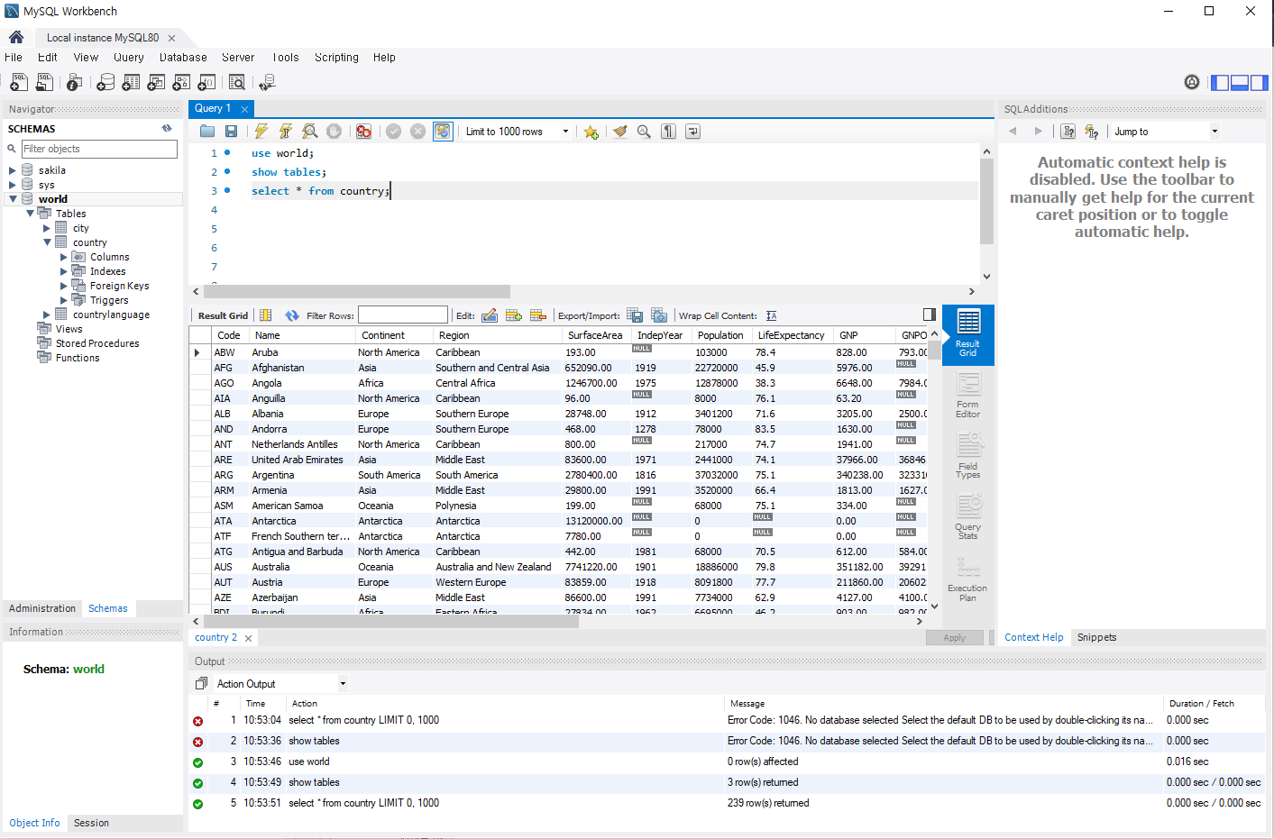The image size is (1274, 839).
Task: Switch to the Snippets tab
Action: (x=1096, y=637)
